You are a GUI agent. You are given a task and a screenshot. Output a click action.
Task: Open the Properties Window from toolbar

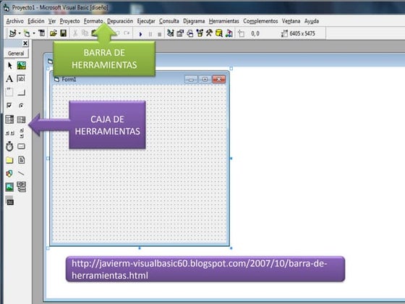pyautogui.click(x=180, y=33)
